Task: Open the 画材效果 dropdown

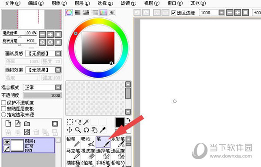Action: (58, 70)
